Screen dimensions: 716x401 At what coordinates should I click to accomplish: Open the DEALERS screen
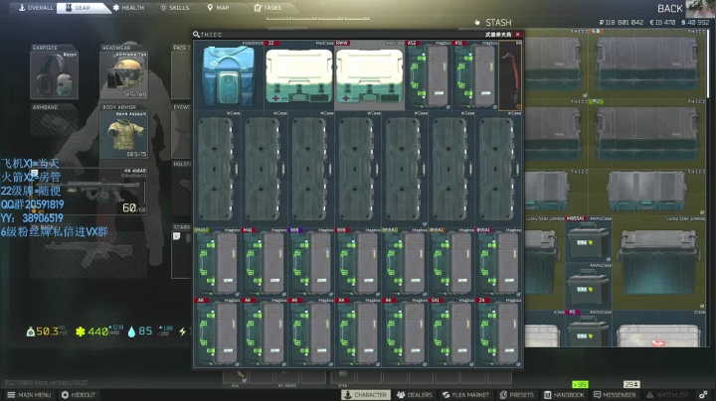coord(415,395)
